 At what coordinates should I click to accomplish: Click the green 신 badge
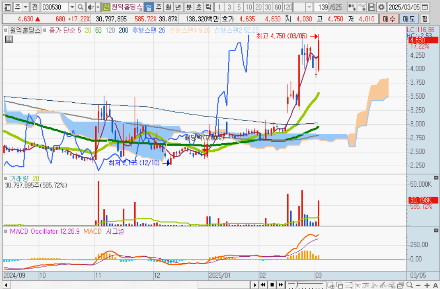[106, 7]
